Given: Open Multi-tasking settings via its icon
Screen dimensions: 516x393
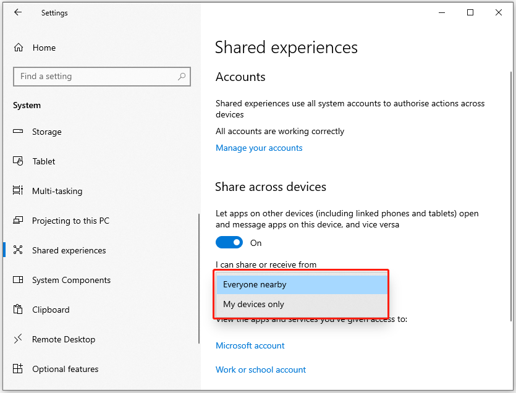Looking at the screenshot, I should pos(17,191).
